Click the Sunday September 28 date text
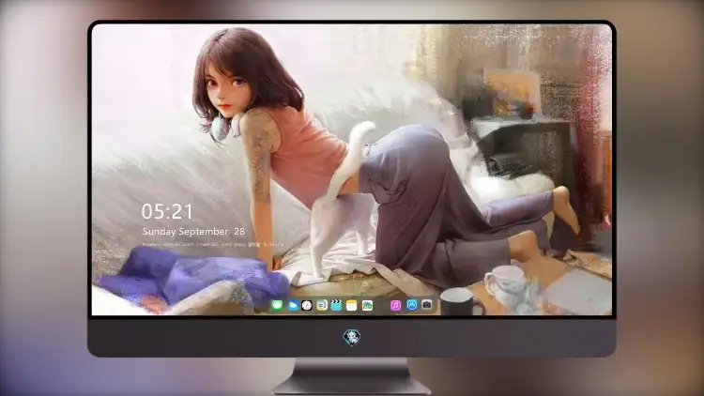 (193, 232)
